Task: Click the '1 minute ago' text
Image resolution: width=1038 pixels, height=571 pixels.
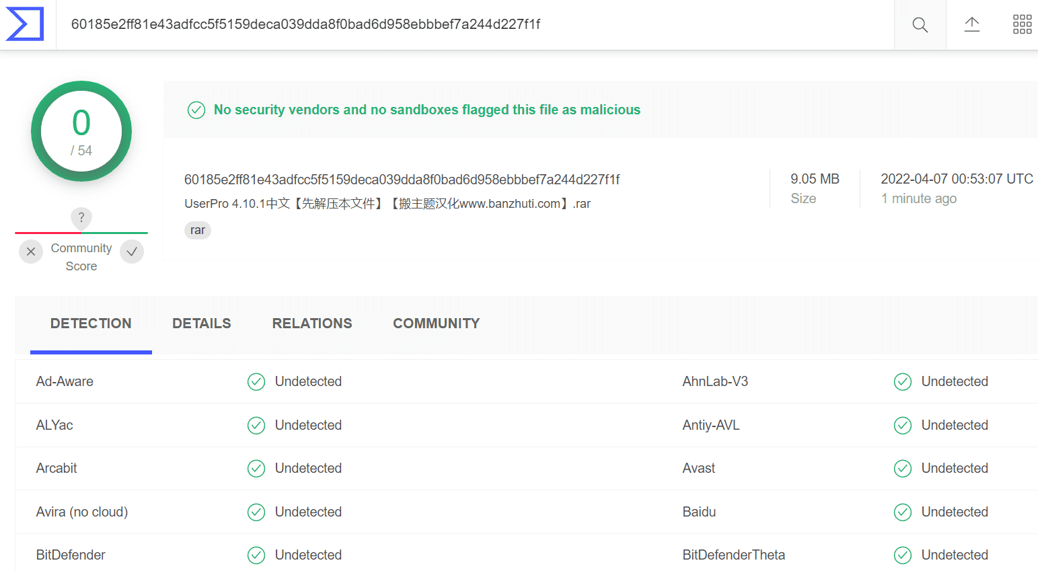Action: [919, 198]
